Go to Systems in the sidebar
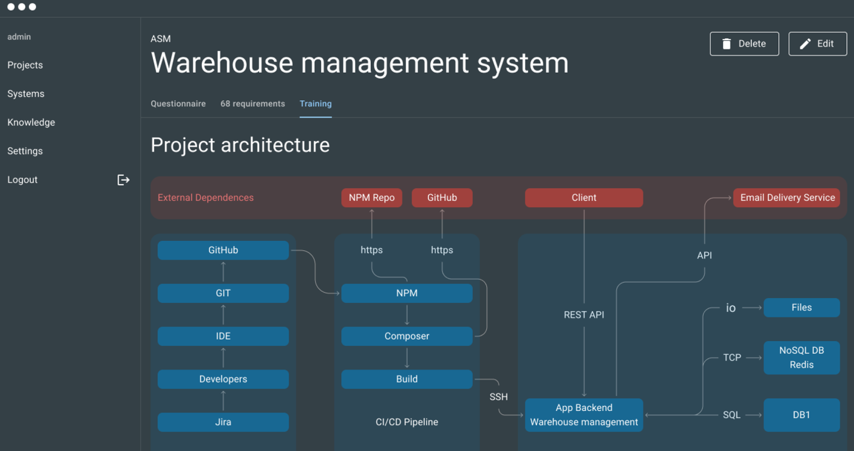 coord(26,94)
